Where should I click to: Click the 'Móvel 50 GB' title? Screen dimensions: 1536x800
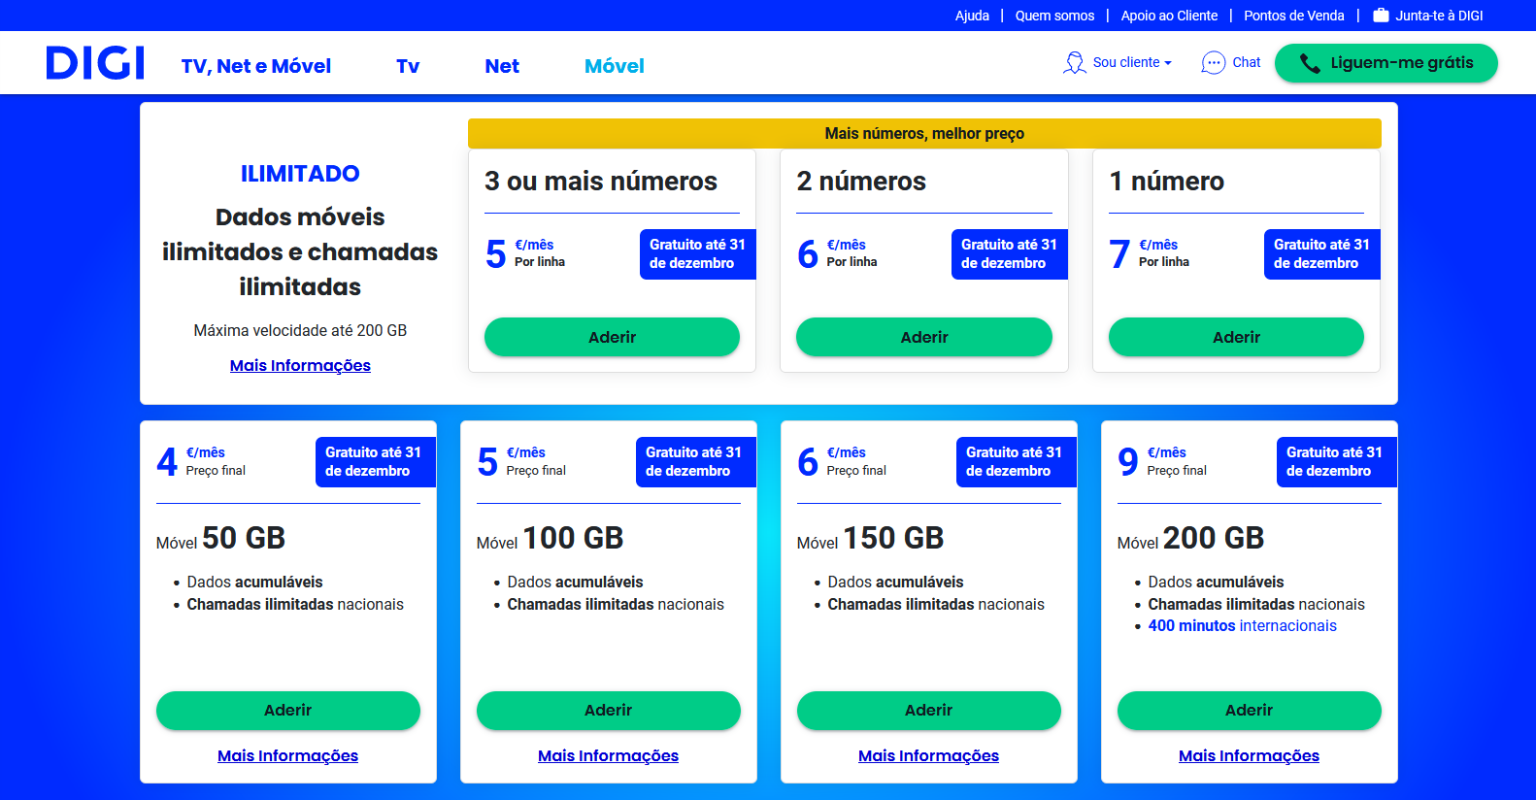pos(220,538)
